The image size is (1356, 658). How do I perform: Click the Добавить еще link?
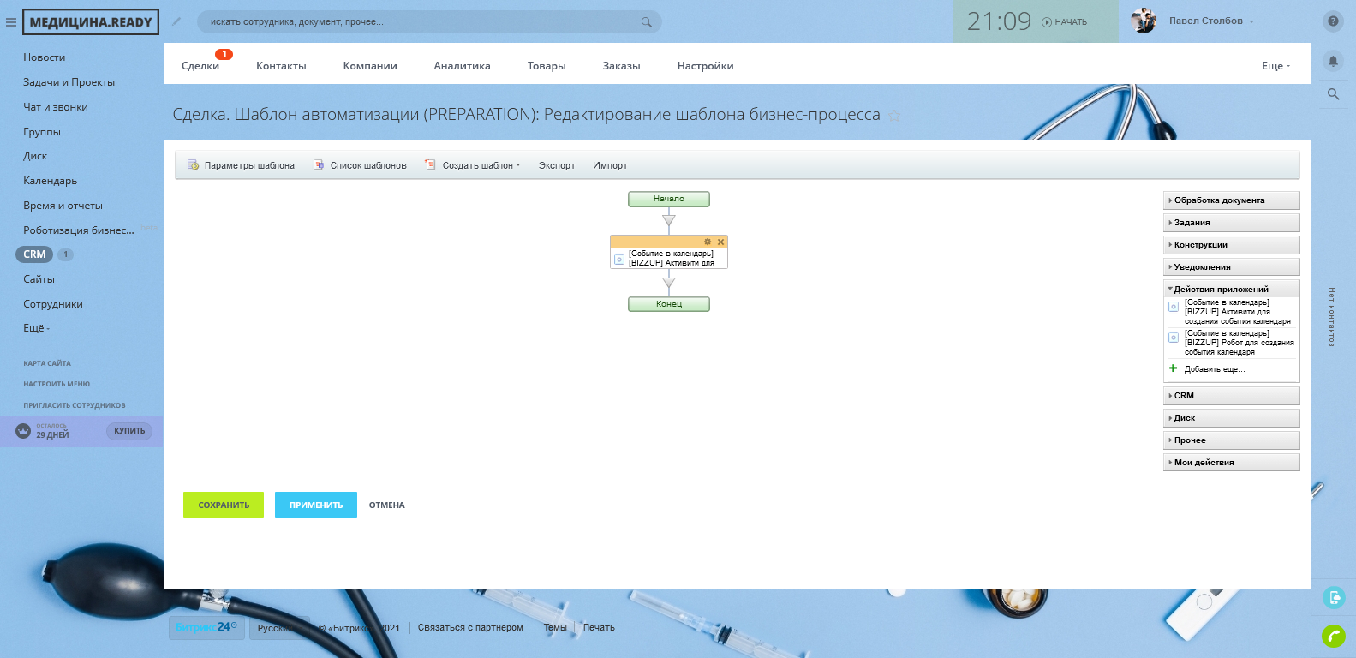(1214, 369)
